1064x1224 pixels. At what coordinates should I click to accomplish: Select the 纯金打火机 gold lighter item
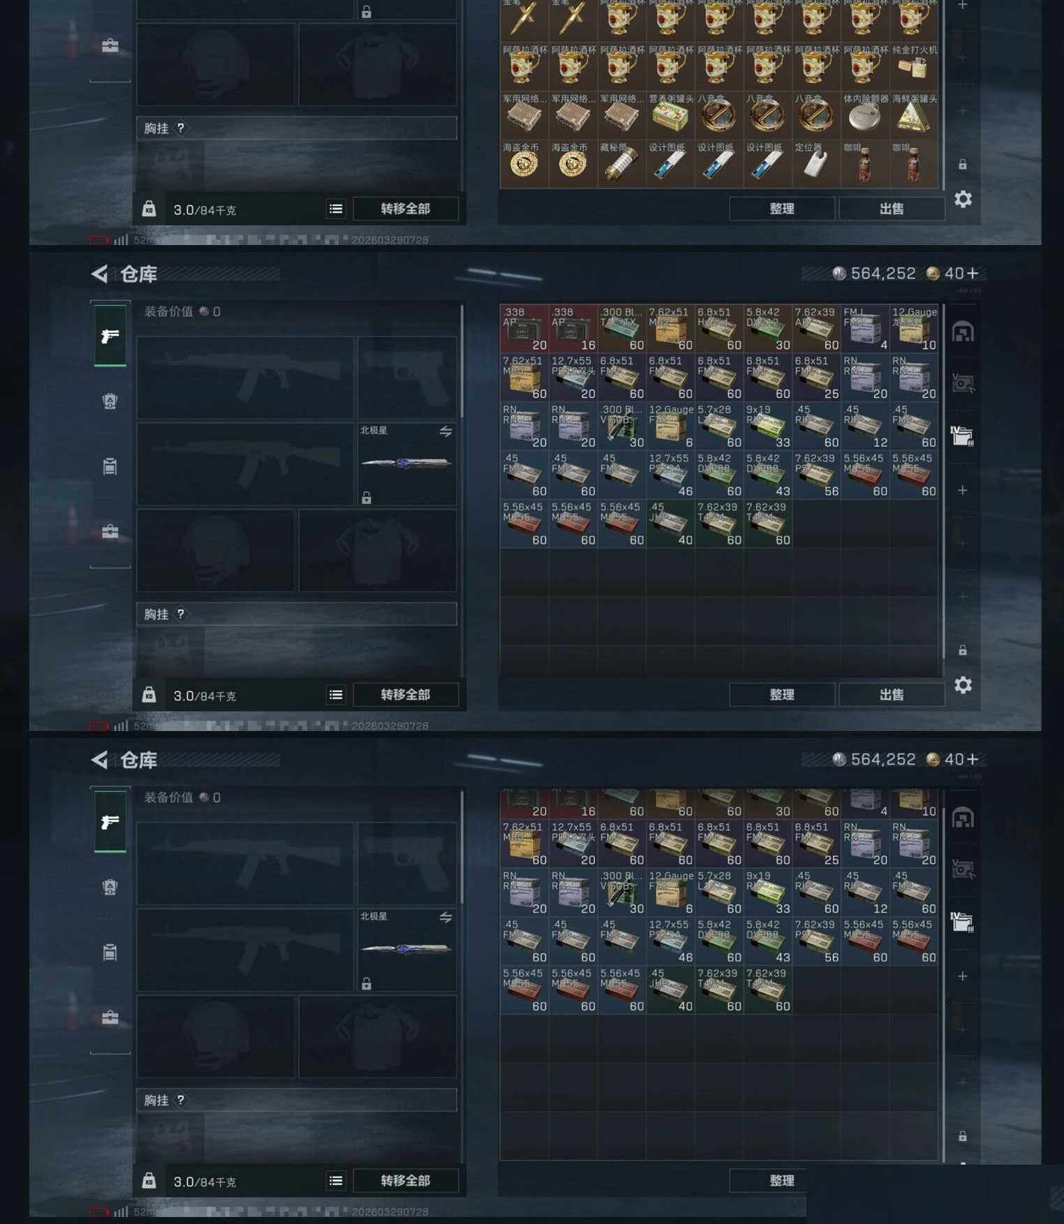pos(914,66)
